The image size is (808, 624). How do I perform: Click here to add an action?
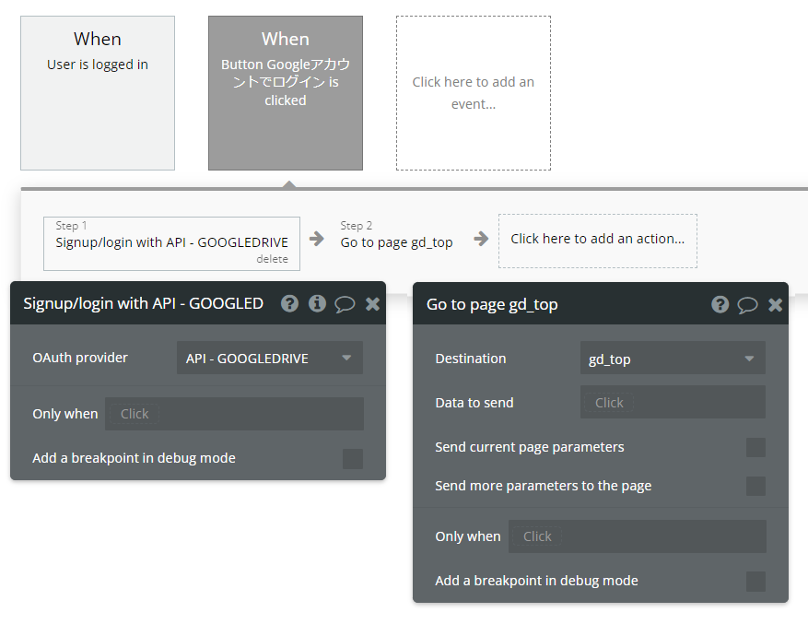pos(598,241)
